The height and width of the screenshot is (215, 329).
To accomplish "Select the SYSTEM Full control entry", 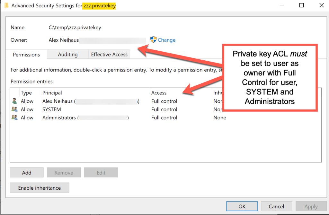I will [x=96, y=109].
